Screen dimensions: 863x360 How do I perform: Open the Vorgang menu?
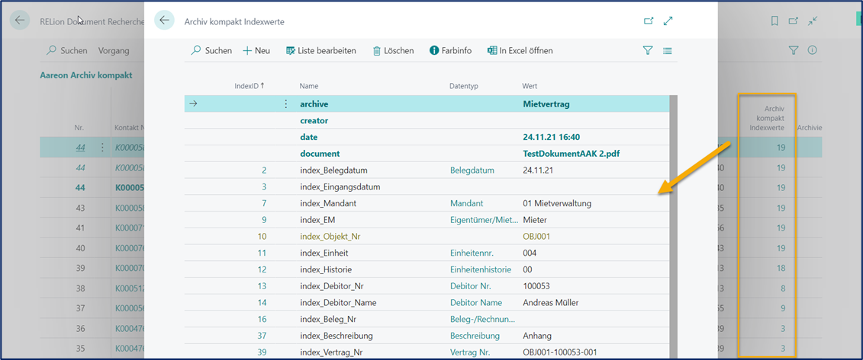tap(114, 51)
